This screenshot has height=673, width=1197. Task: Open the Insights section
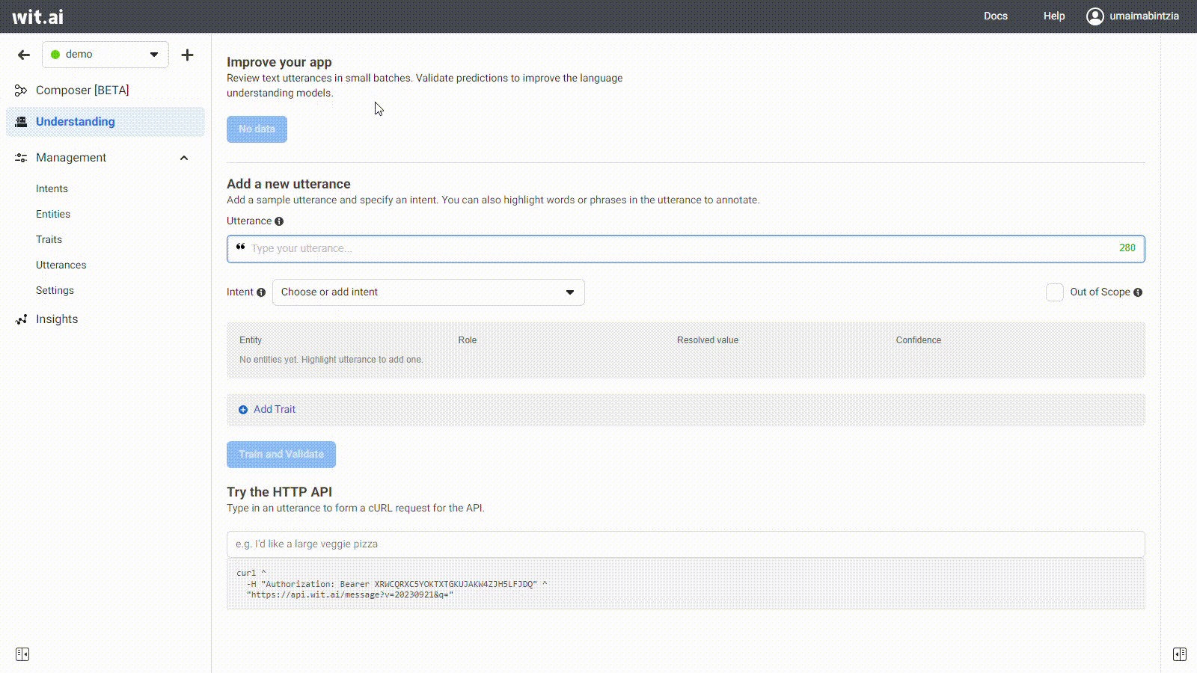pyautogui.click(x=57, y=319)
